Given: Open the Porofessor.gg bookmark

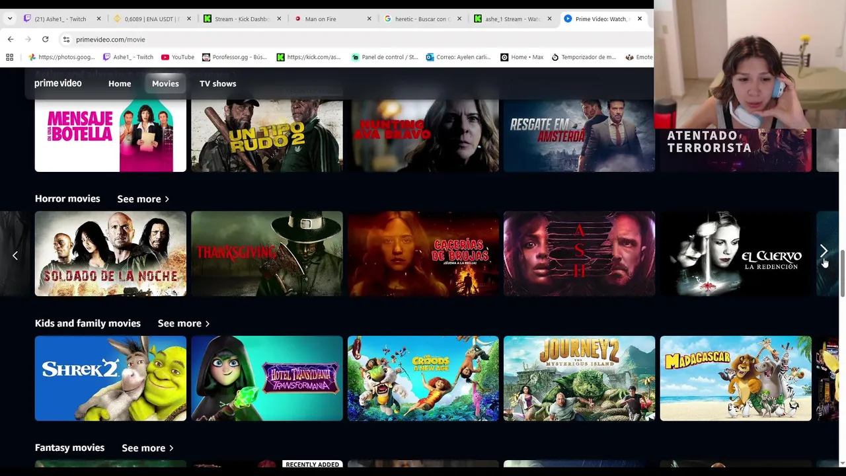Looking at the screenshot, I should 235,57.
